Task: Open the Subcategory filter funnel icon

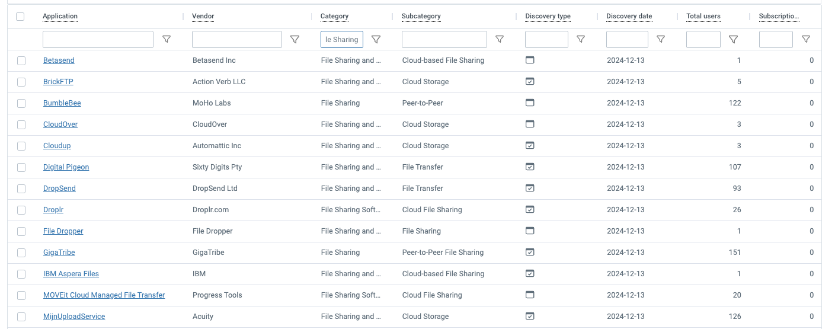Action: pos(500,39)
